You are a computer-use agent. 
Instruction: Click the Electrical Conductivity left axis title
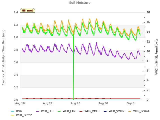[3, 57]
